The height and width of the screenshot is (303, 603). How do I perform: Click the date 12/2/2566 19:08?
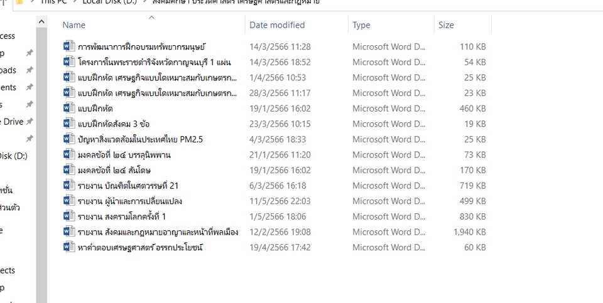(x=280, y=232)
